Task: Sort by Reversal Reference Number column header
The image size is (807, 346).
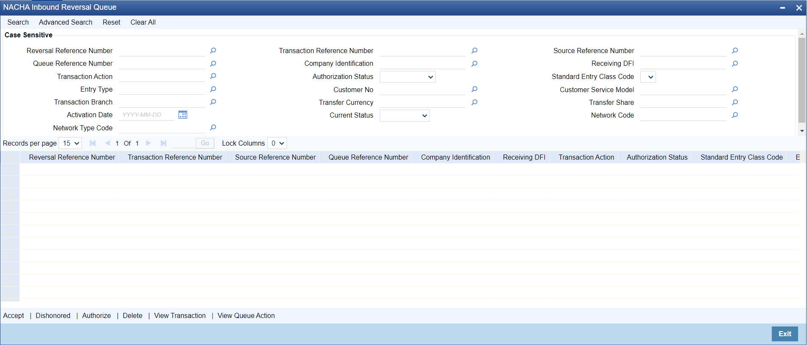Action: [72, 157]
